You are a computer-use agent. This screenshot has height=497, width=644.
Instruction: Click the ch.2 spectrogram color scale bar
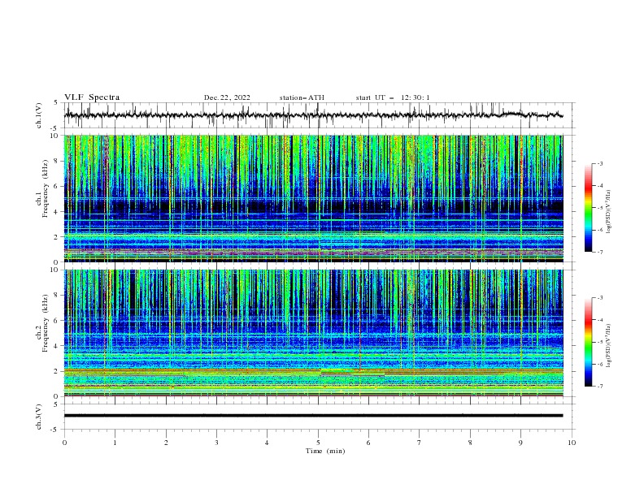(588, 342)
